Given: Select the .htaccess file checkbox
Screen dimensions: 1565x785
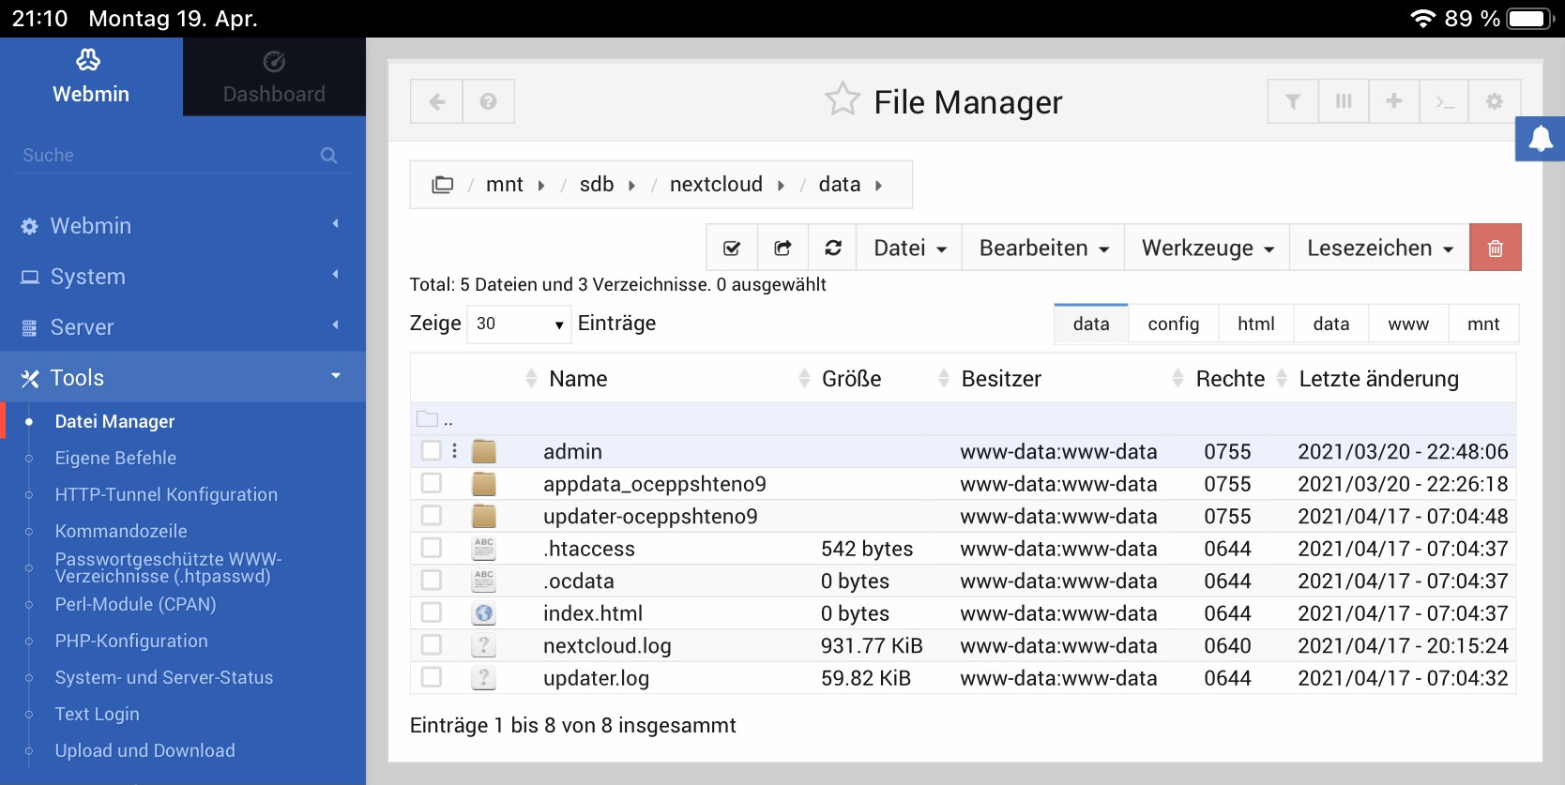Looking at the screenshot, I should point(432,548).
